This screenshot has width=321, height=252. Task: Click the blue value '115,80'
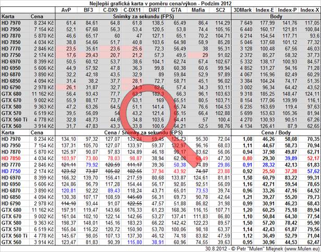pyautogui.click(x=135, y=243)
